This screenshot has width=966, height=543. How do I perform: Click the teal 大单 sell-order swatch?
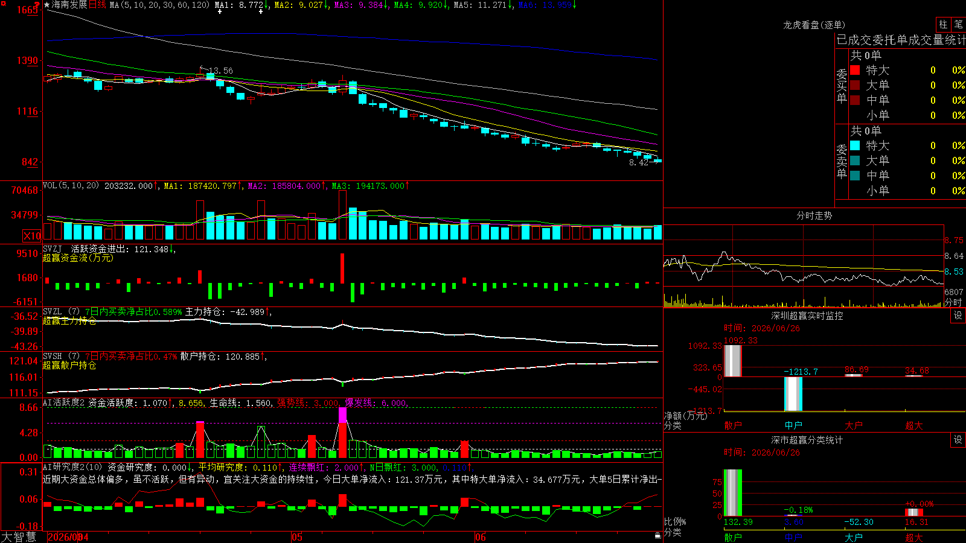pyautogui.click(x=855, y=160)
